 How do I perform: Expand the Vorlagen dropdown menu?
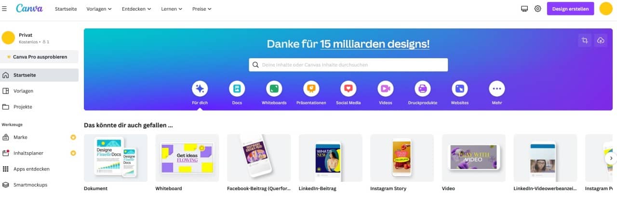(x=99, y=9)
